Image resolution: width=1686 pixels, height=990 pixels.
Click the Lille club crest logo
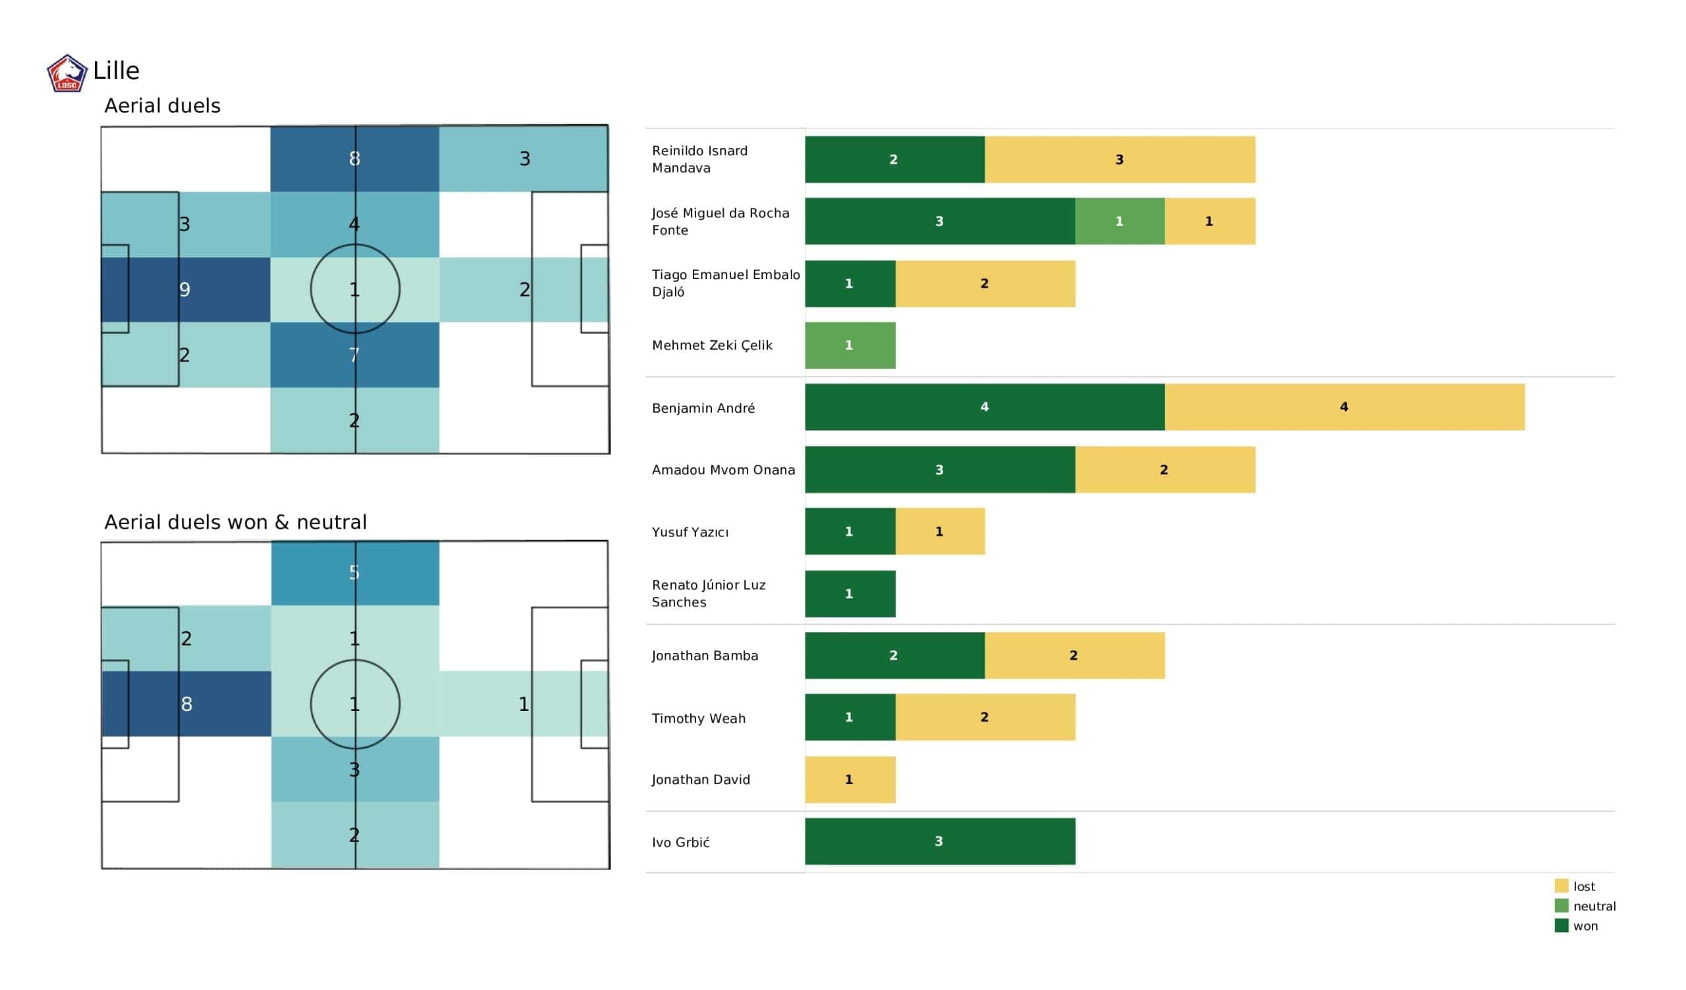(67, 73)
